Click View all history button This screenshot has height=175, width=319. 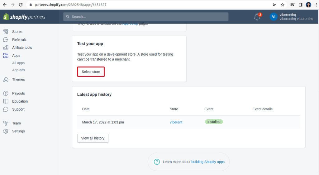93,138
